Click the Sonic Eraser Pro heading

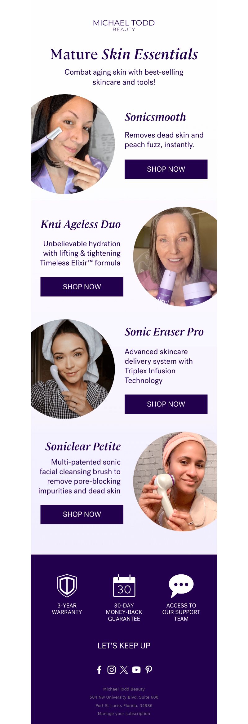point(164,332)
